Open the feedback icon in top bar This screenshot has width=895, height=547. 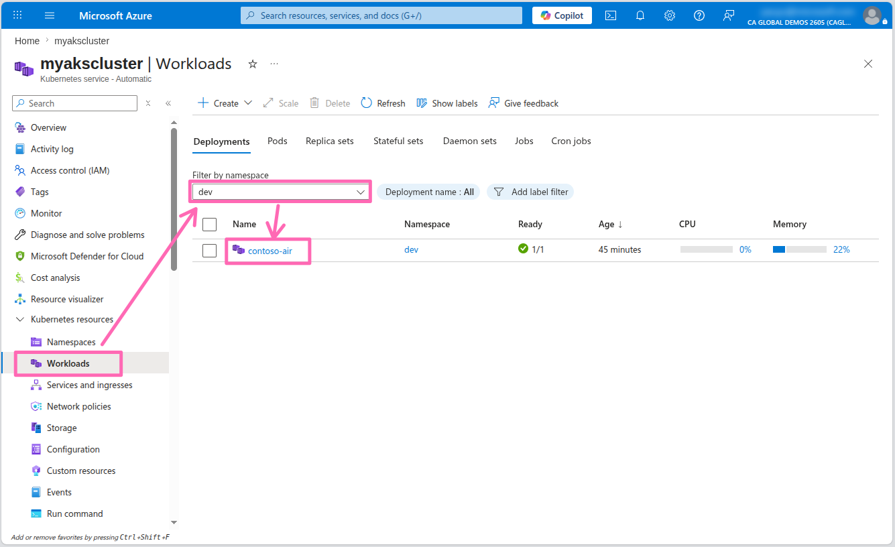[729, 15]
